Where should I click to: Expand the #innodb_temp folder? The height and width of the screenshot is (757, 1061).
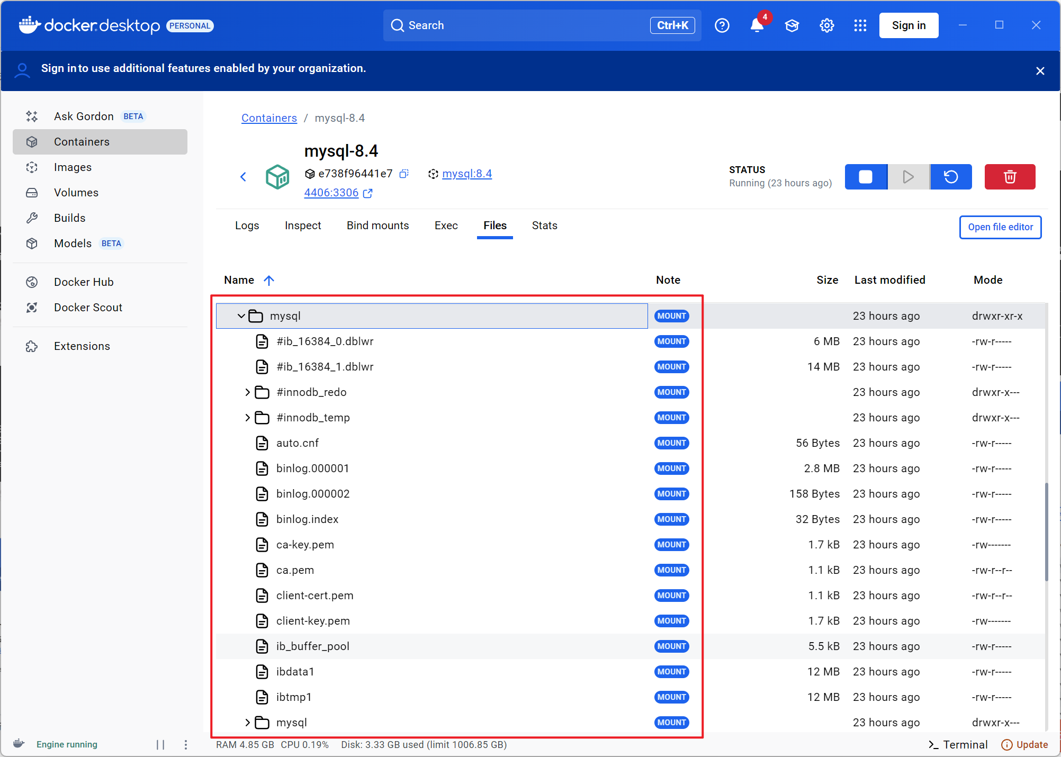(x=247, y=418)
